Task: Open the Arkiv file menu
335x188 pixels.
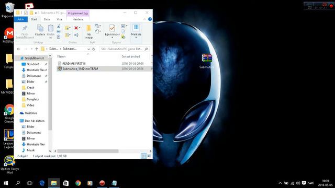Action: 21,19
